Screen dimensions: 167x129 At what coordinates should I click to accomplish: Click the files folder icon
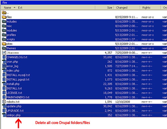[4, 17]
